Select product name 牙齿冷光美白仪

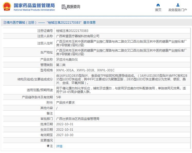(67, 60)
